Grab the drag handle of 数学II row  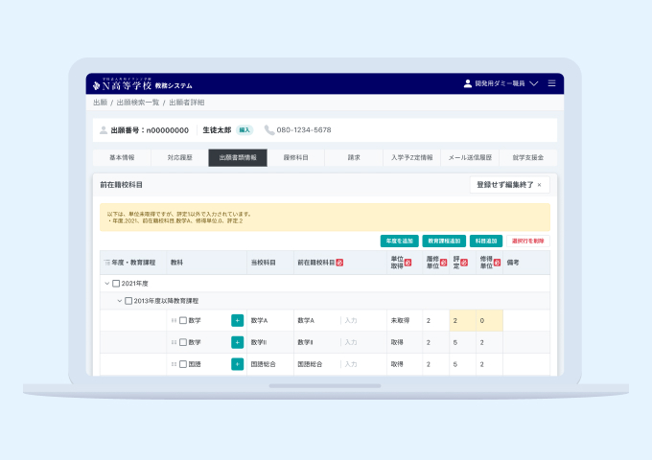point(174,342)
